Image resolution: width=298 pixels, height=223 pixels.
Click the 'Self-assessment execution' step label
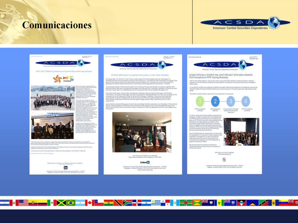tap(215, 110)
